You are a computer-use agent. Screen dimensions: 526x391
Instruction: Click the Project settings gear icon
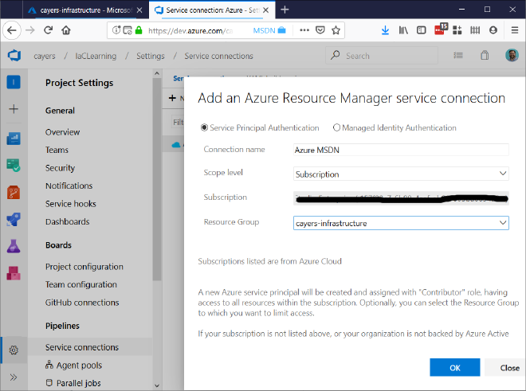[x=14, y=350]
